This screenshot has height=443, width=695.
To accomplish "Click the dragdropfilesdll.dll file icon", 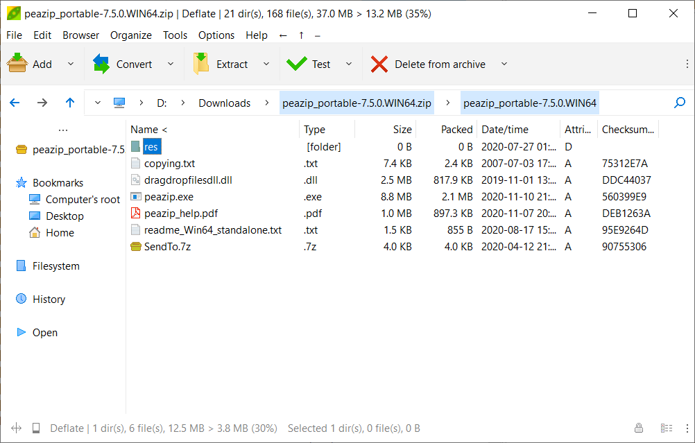I will coord(136,180).
